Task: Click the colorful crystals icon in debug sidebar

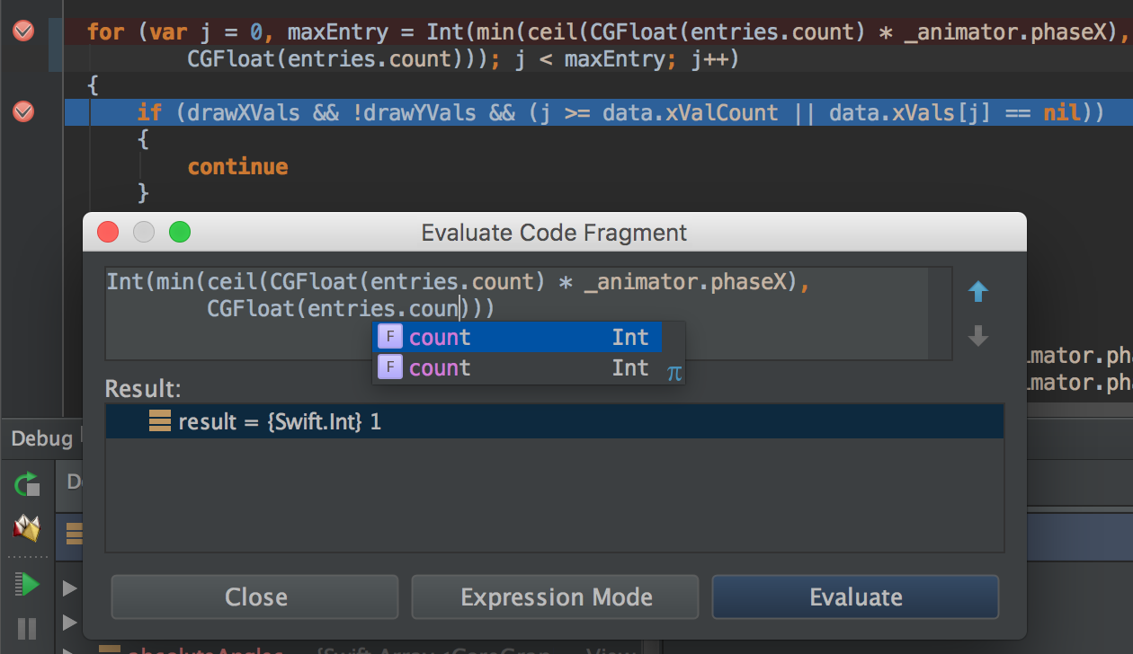Action: point(27,529)
